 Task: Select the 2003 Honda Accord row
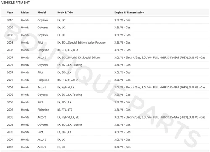[x=105, y=147]
